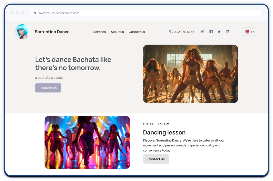The image size is (273, 181).
Task: Click the LinkedIn icon in the header
Action: point(227,32)
